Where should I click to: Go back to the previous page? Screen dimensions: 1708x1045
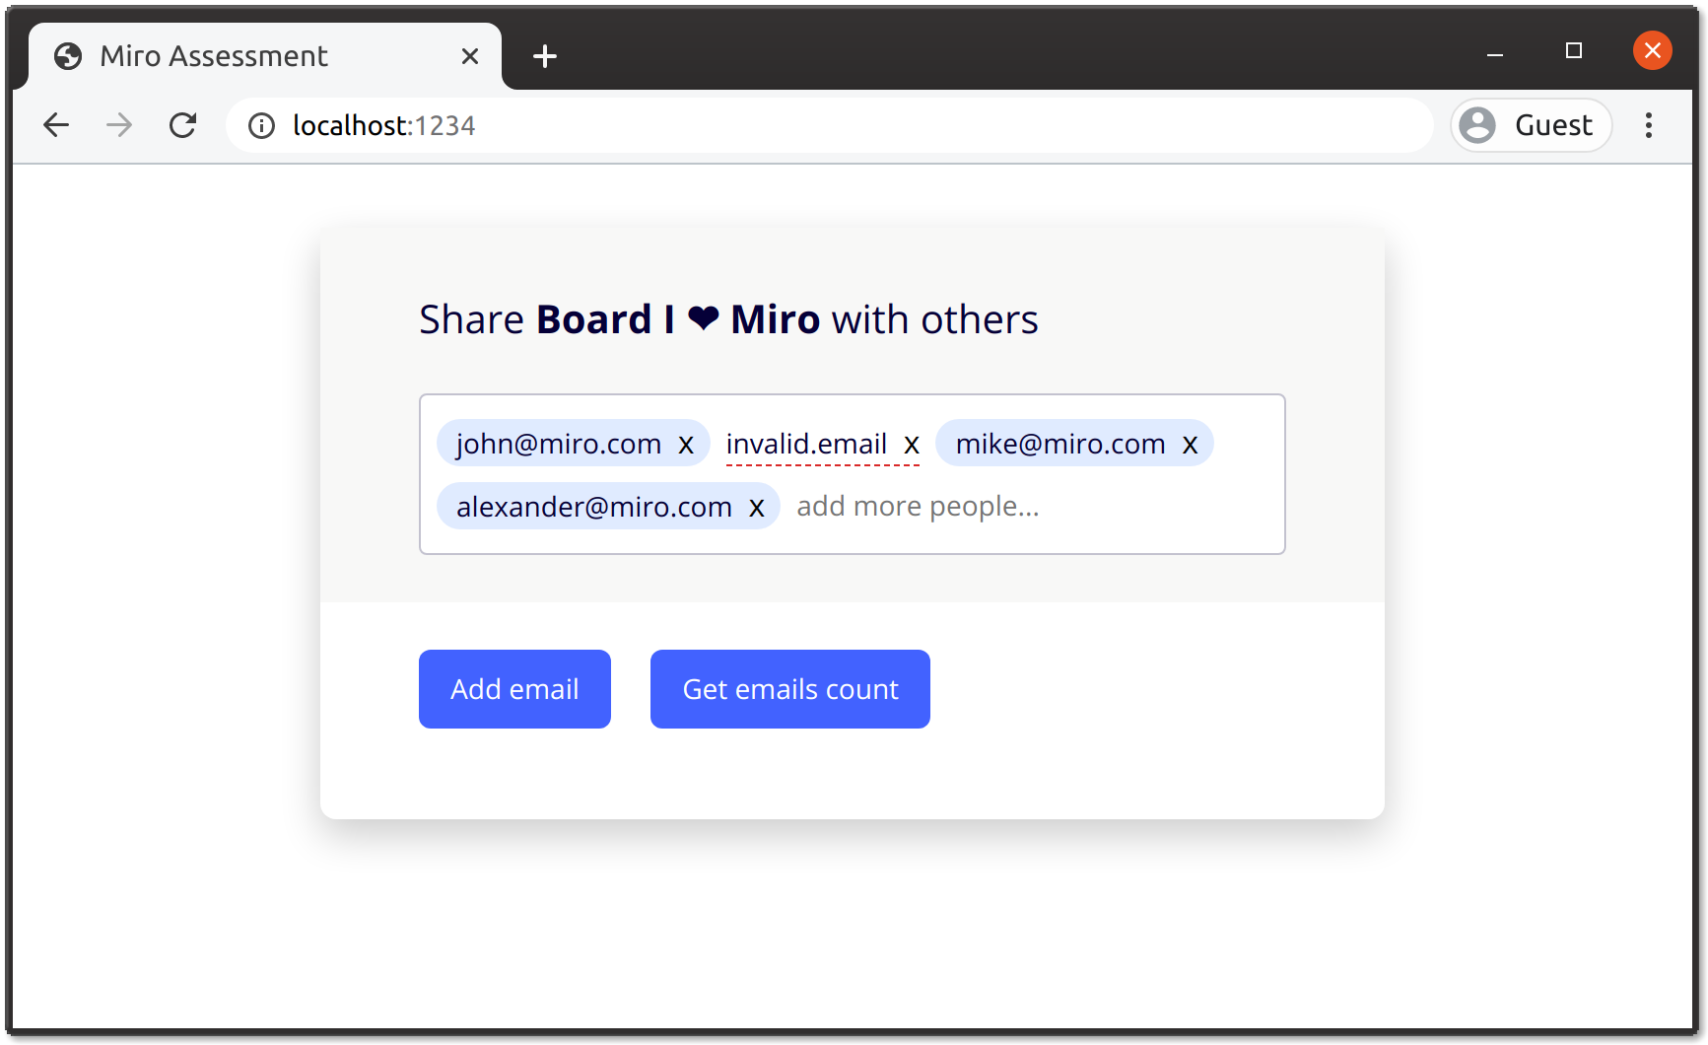click(56, 125)
